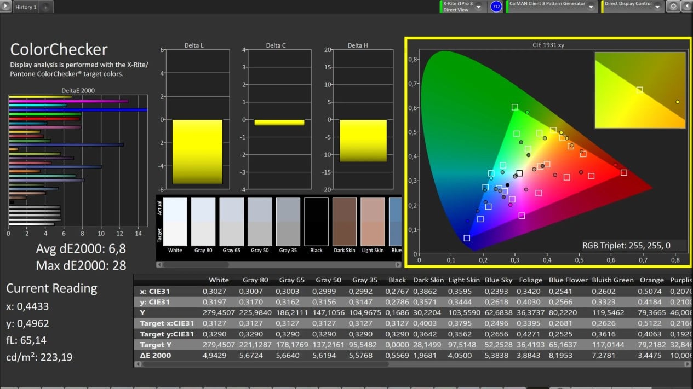Add a new history tab with plus
693x389 pixels.
(x=45, y=8)
